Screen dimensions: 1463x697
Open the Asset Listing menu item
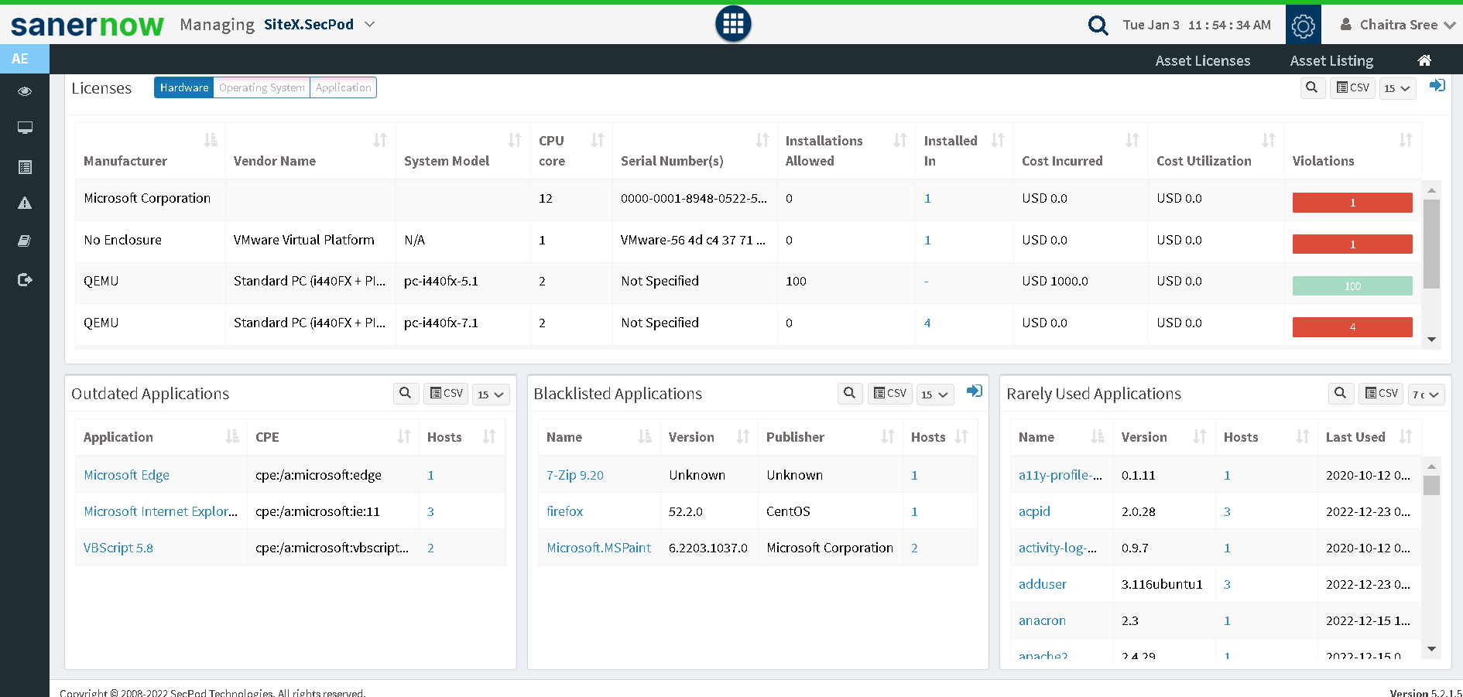click(x=1331, y=60)
